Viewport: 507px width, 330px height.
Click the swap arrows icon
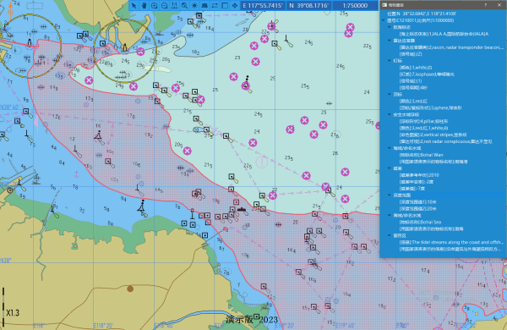[215, 6]
